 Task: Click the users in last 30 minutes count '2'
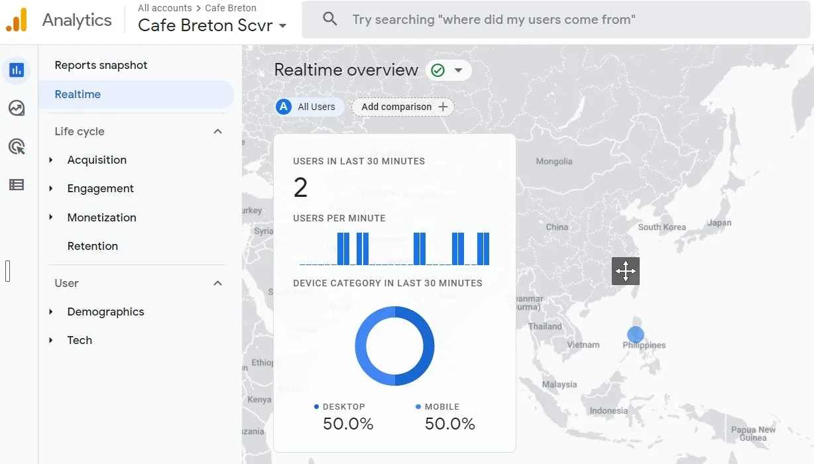click(300, 188)
